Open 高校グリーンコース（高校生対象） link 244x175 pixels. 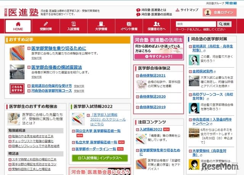[213, 96]
